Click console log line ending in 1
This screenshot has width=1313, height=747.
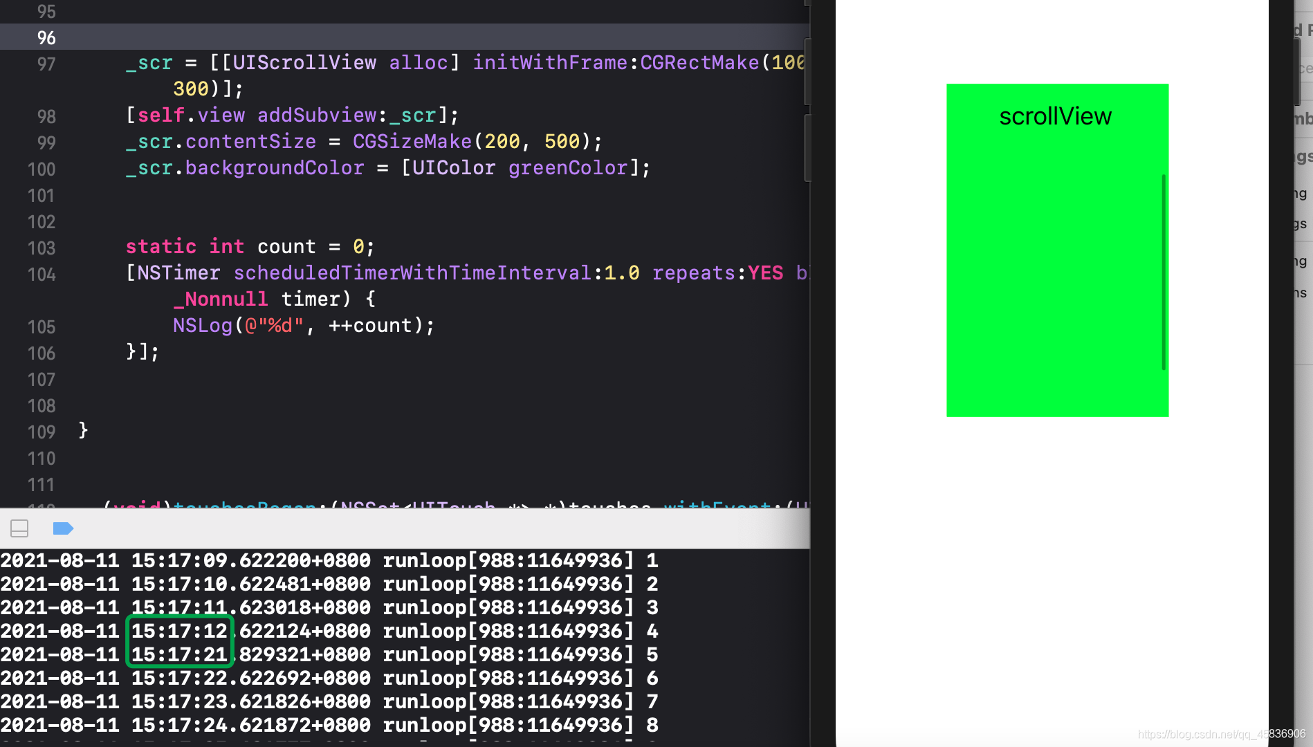[329, 560]
